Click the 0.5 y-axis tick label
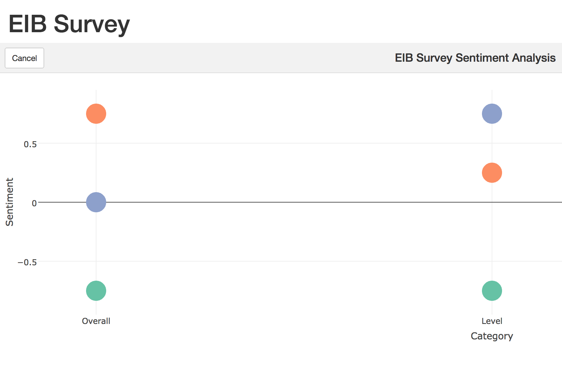 pos(30,144)
